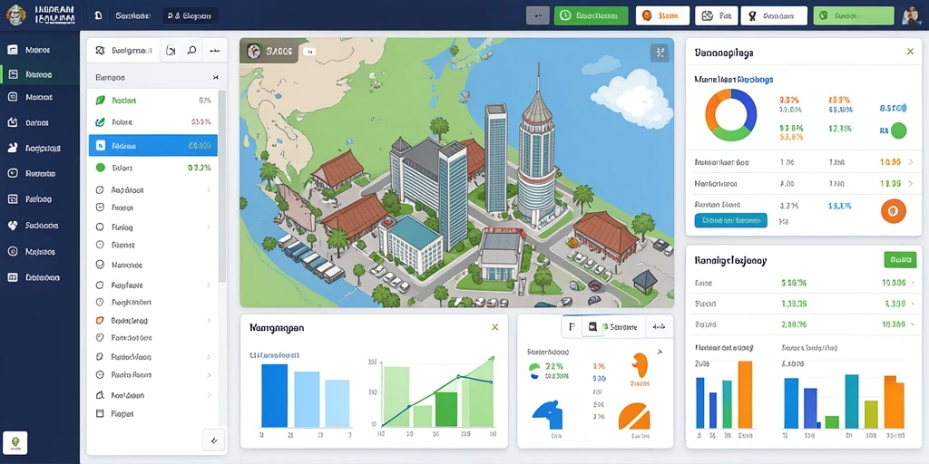Viewport: 929px width, 464px height.
Task: Select the second item in the dark left sidebar
Action: pyautogui.click(x=40, y=74)
